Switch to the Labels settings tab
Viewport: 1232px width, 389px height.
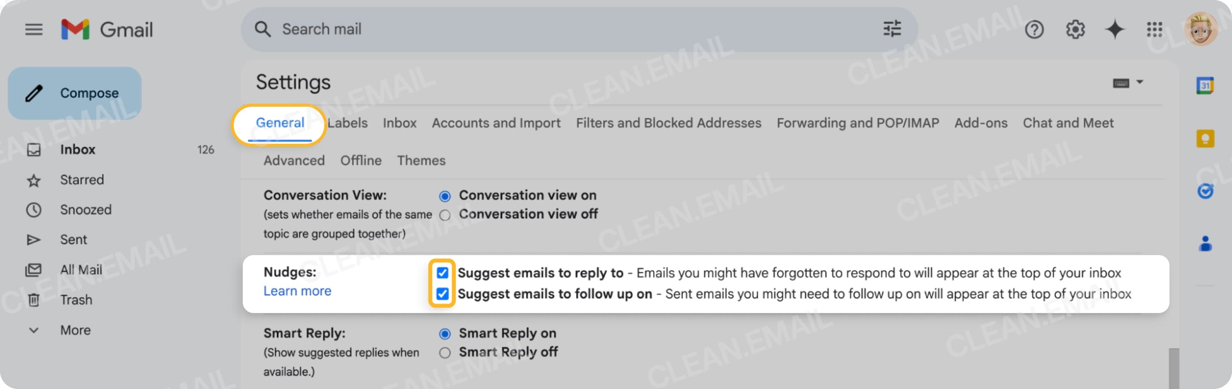point(348,123)
